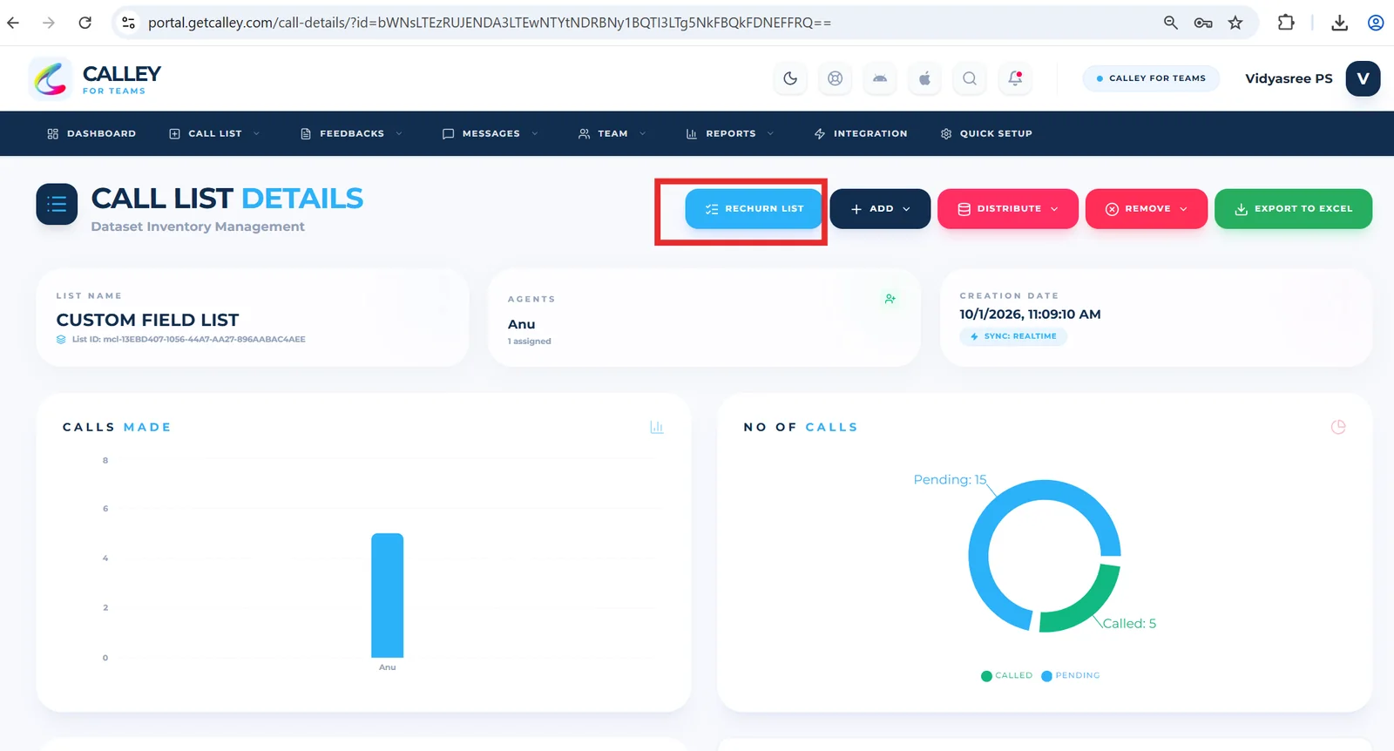Viewport: 1394px width, 751px height.
Task: Click the bar chart icon in Calls Made
Action: (657, 427)
